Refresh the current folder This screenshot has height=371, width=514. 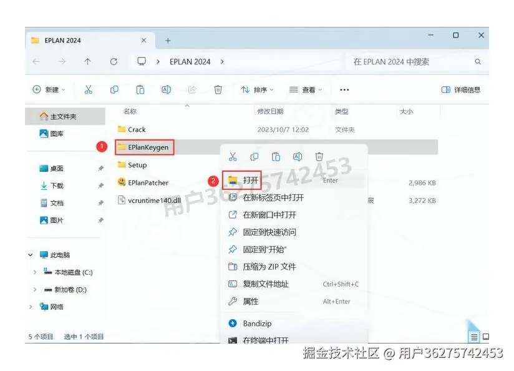coord(114,61)
